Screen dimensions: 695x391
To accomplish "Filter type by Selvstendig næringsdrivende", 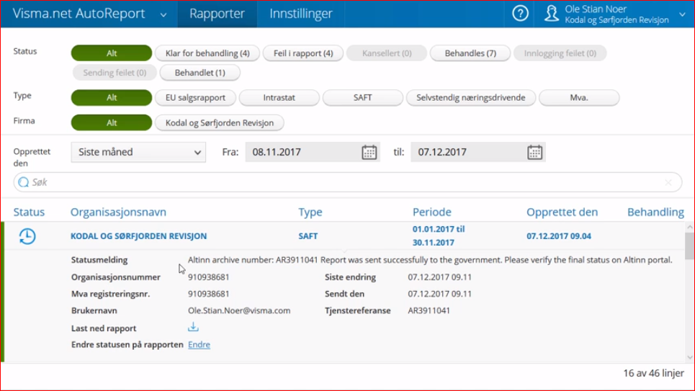I will click(471, 97).
